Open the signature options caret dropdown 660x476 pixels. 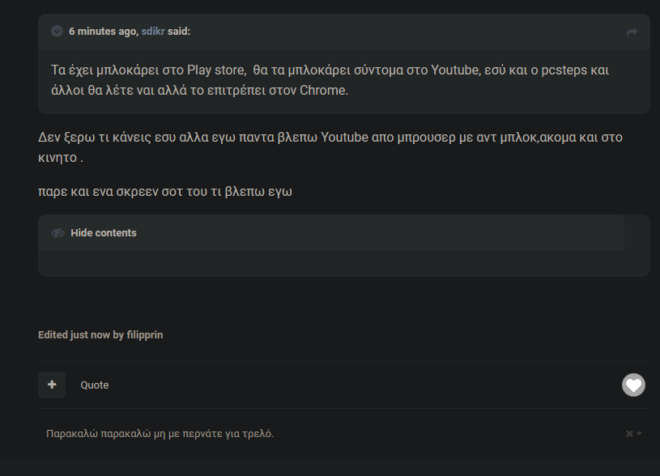(x=639, y=433)
